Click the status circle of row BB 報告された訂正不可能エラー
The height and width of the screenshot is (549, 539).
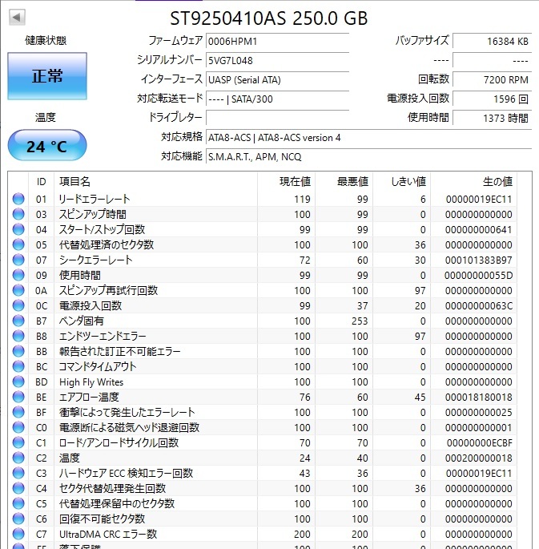coord(18,351)
